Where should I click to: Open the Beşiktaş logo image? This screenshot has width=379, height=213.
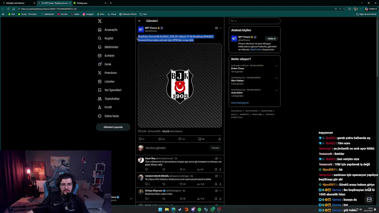pos(180,85)
